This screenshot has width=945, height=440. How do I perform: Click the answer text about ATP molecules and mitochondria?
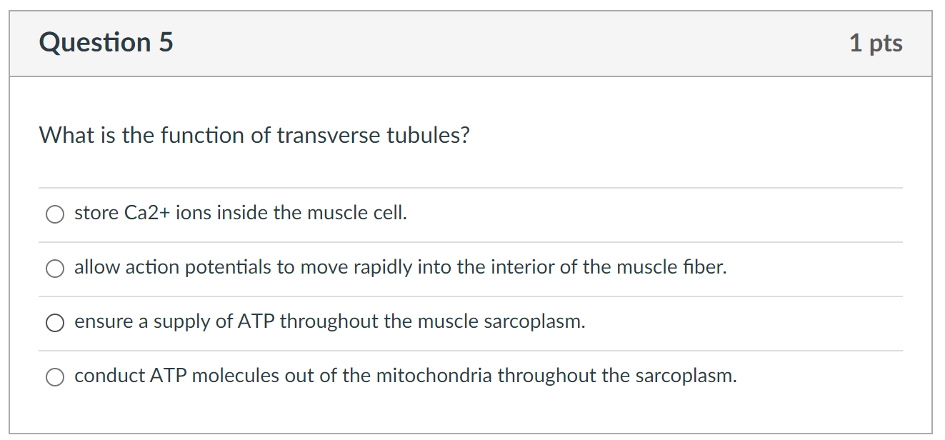pyautogui.click(x=406, y=376)
